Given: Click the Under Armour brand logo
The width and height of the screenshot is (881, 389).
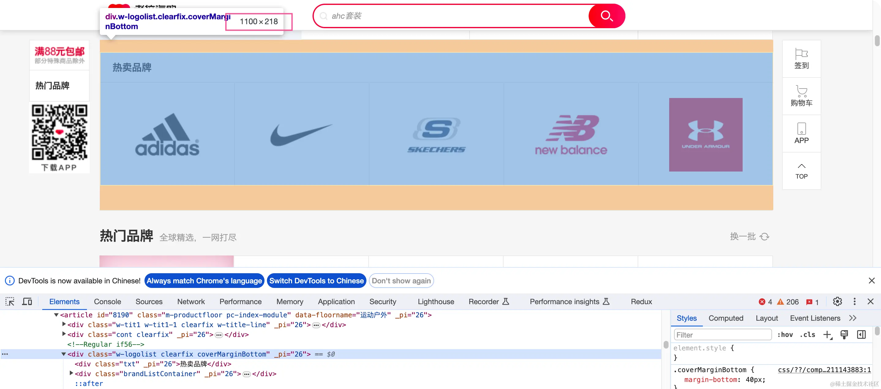Looking at the screenshot, I should pyautogui.click(x=705, y=134).
